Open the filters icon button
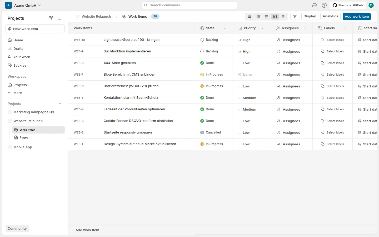This screenshot has width=379, height=237. pyautogui.click(x=295, y=17)
